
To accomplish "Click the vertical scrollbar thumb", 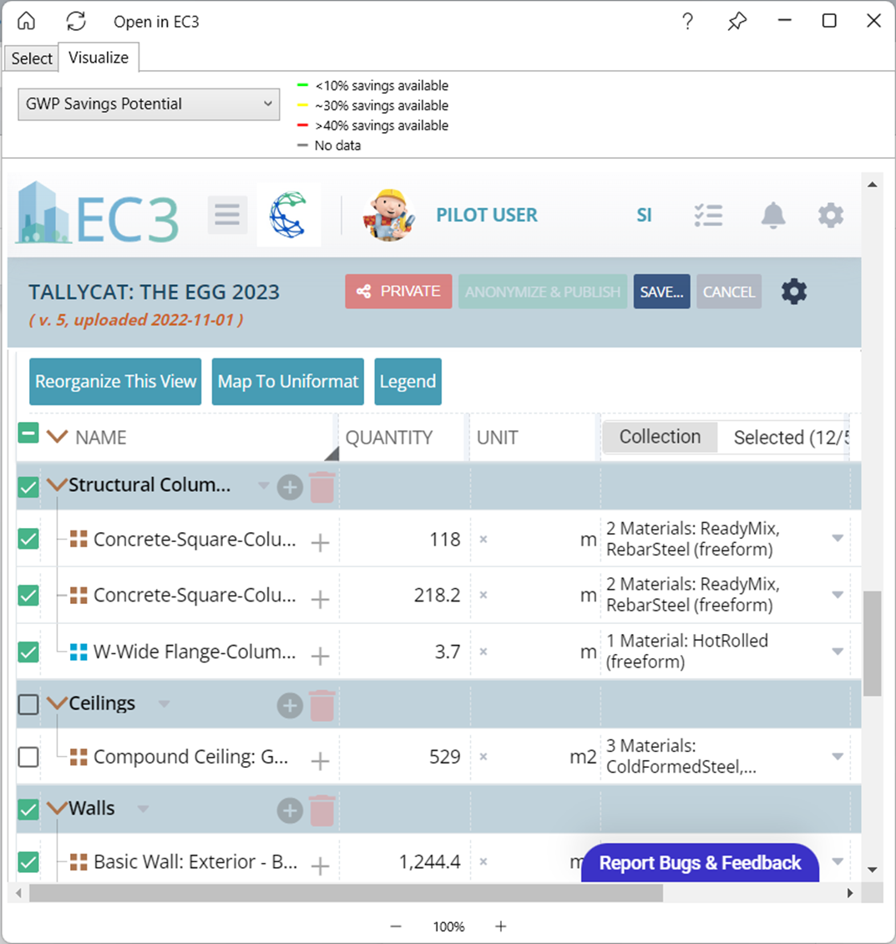I will (x=872, y=643).
